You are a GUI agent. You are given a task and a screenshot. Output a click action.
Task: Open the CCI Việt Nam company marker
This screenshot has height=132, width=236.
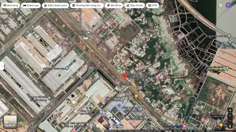point(124,99)
